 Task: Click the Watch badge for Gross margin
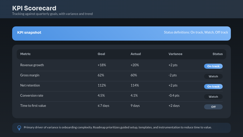(213, 76)
